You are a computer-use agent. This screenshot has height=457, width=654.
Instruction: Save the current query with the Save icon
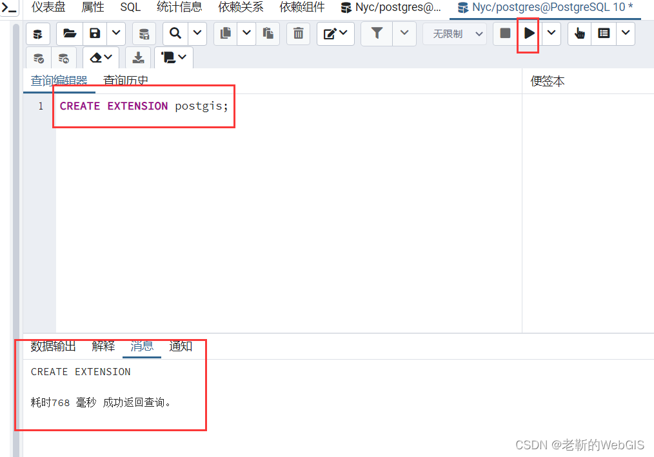click(x=95, y=34)
